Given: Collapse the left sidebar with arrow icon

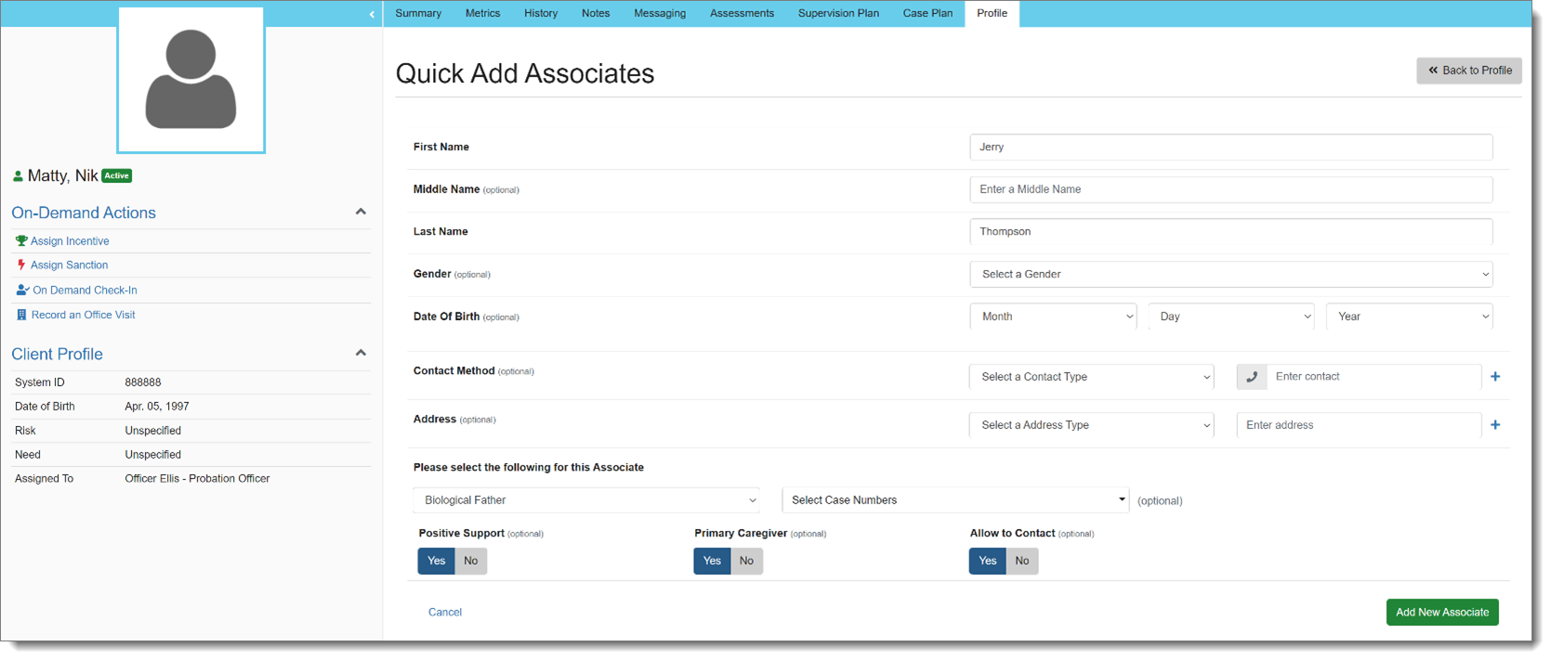Looking at the screenshot, I should coord(372,14).
